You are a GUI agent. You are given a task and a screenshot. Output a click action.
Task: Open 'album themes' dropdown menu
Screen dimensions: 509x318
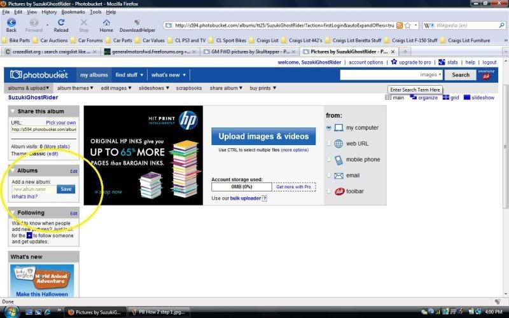pos(75,88)
